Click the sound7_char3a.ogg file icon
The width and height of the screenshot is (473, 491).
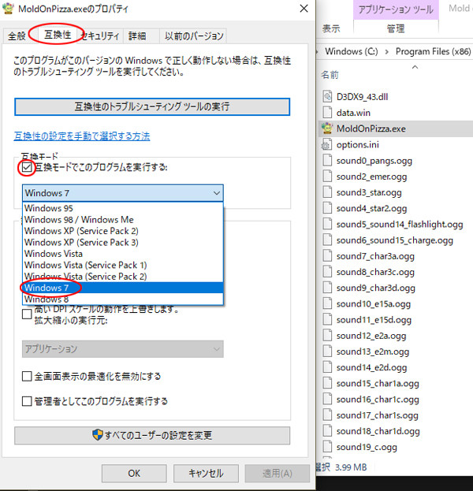(327, 256)
